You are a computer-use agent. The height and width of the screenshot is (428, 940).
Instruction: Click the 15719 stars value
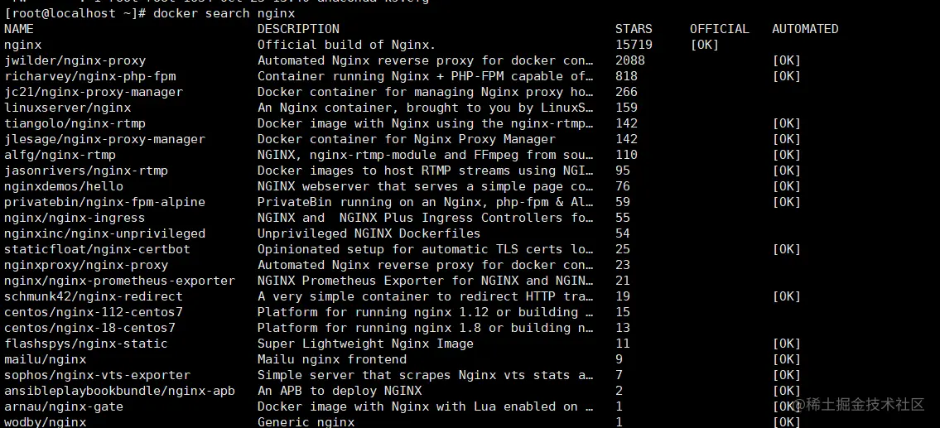[634, 45]
